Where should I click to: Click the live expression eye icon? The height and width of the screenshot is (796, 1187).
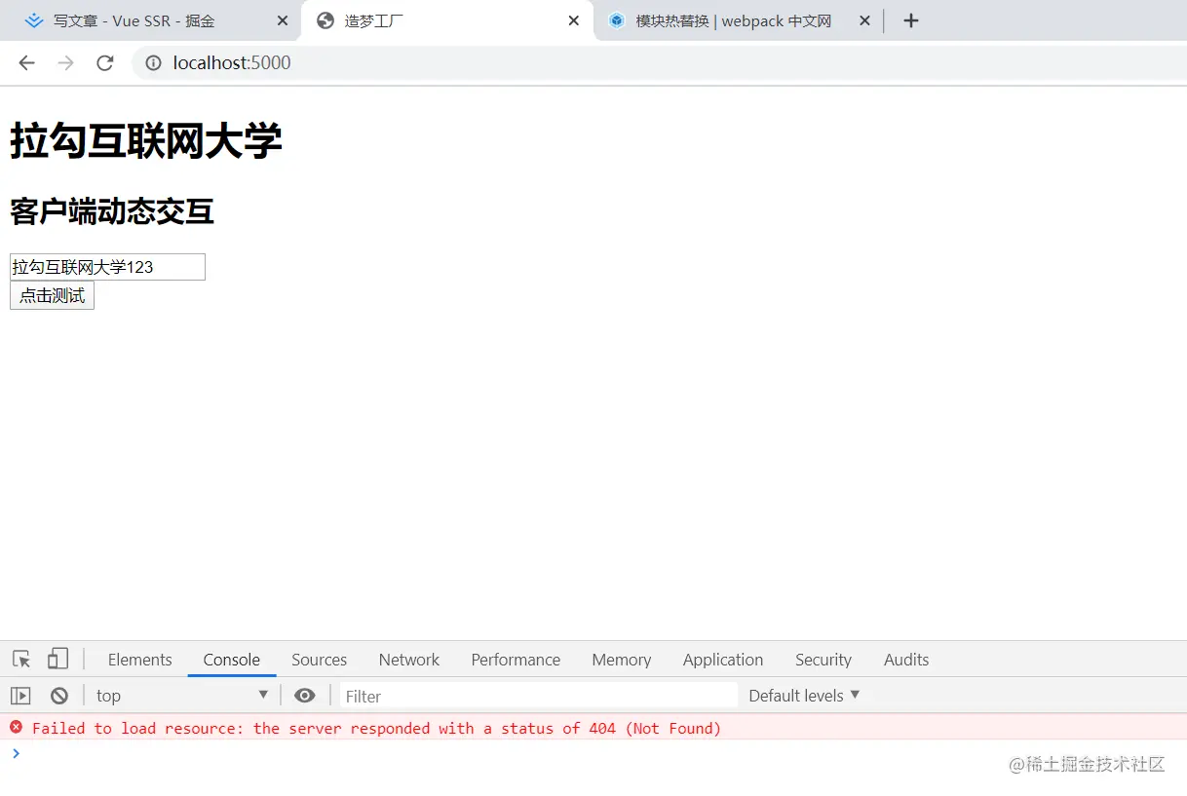point(305,696)
